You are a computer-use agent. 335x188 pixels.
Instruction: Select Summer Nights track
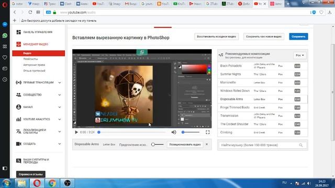263,74
